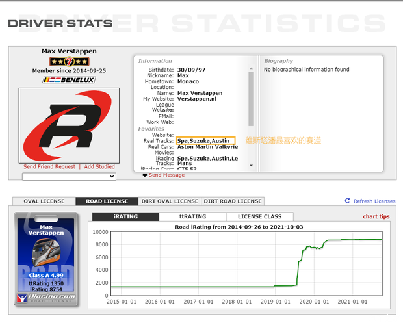Open the chart tips link
This screenshot has width=403, height=325.
pos(376,217)
